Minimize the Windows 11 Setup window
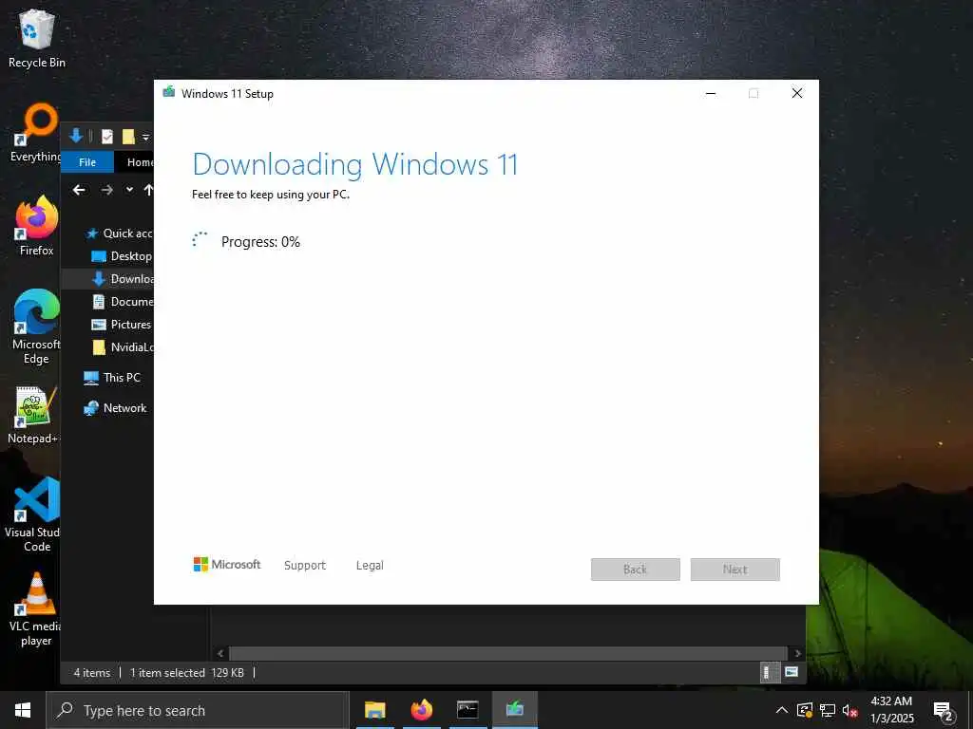 pos(711,93)
